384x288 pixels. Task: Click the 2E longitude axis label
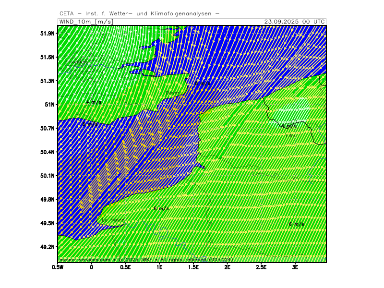tap(227, 267)
